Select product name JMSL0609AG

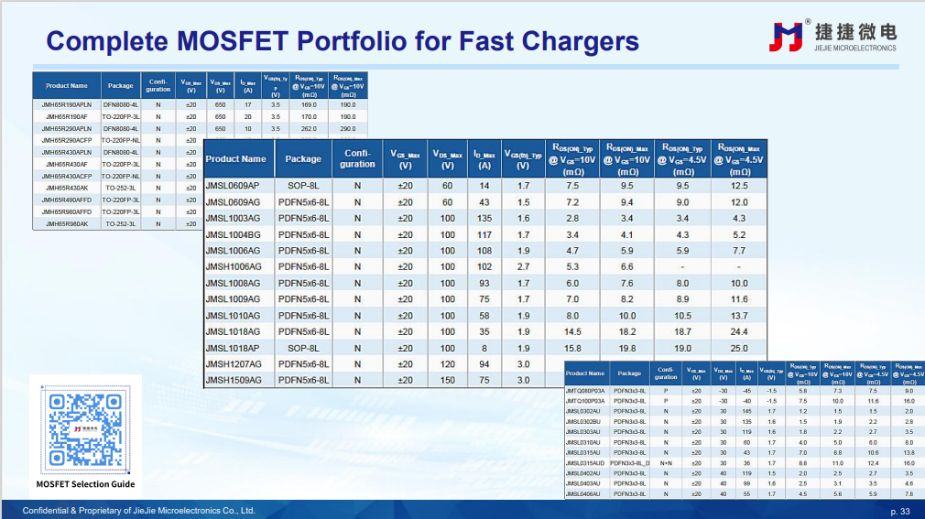233,202
